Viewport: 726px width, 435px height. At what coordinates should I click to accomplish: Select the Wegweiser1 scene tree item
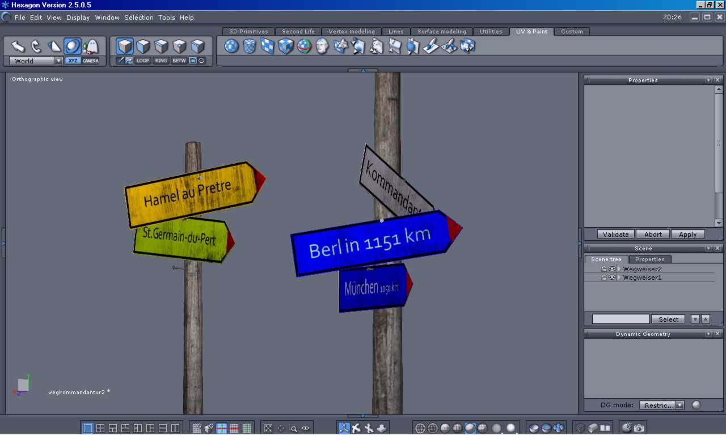(642, 278)
